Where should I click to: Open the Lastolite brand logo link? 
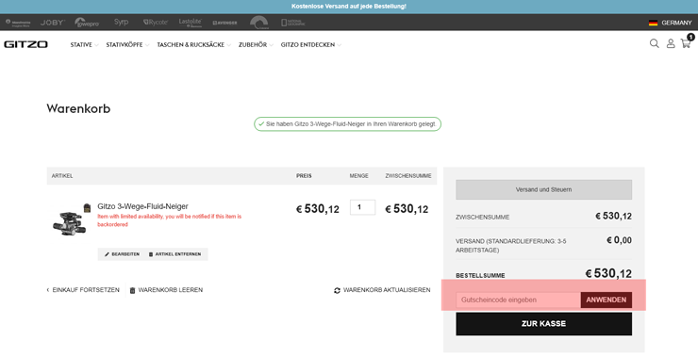tap(191, 23)
